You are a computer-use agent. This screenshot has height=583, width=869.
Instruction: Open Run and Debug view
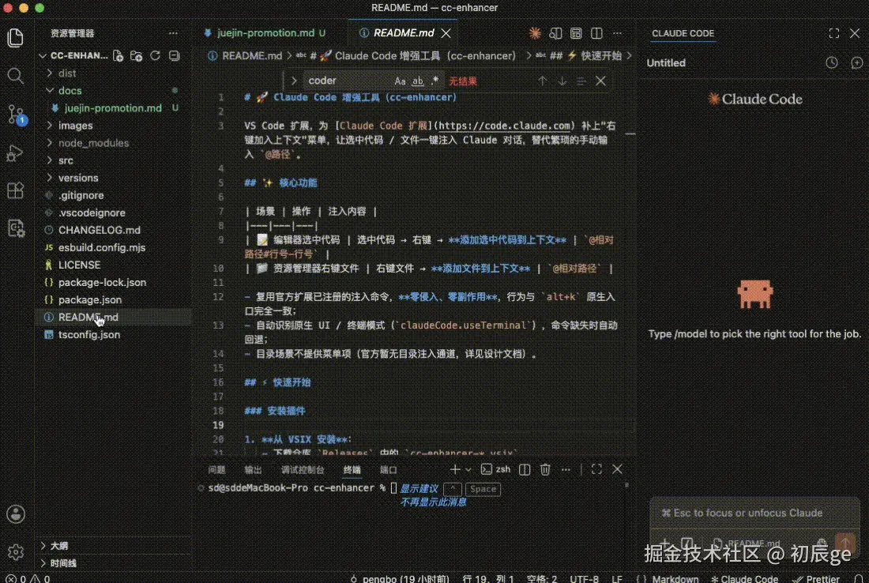point(16,152)
